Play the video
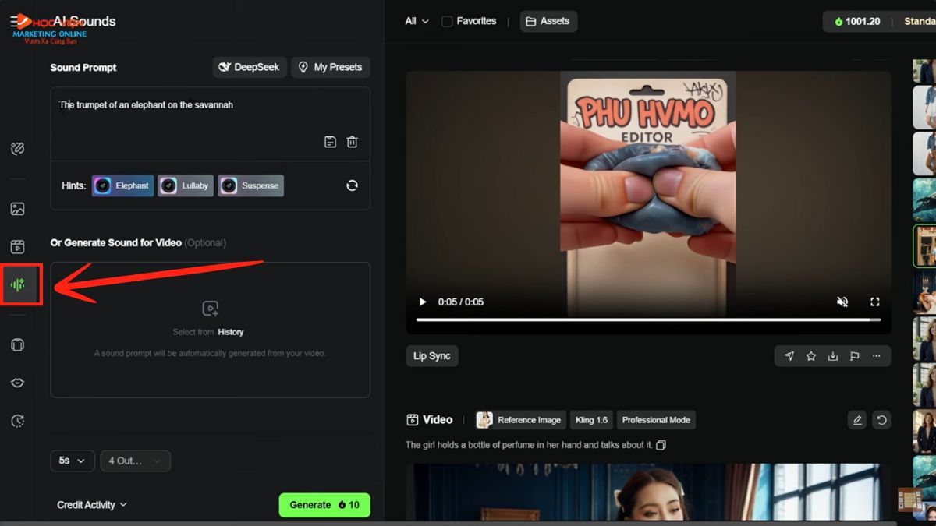936x526 pixels. coord(423,302)
